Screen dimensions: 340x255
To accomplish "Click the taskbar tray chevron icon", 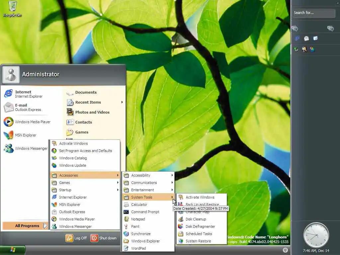I will [x=285, y=250].
